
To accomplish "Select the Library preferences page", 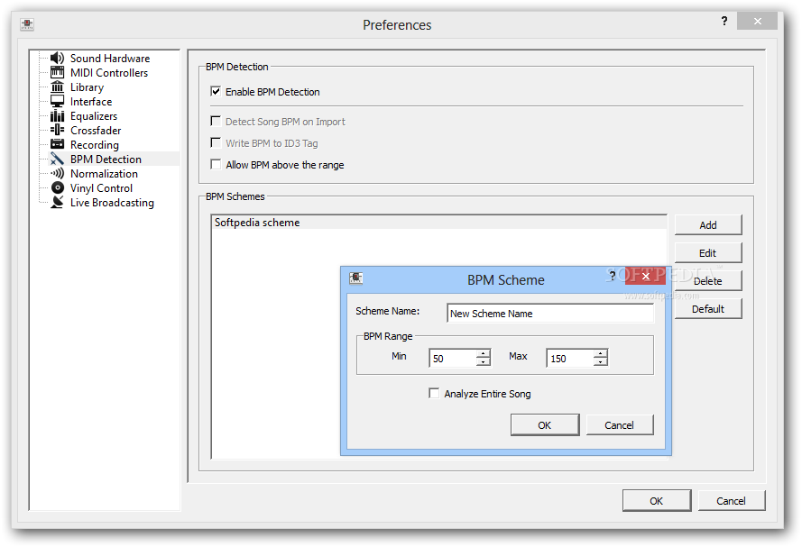I will tap(87, 87).
